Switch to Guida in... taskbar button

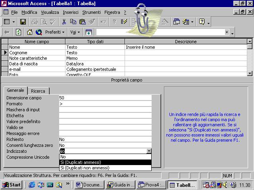(120, 185)
